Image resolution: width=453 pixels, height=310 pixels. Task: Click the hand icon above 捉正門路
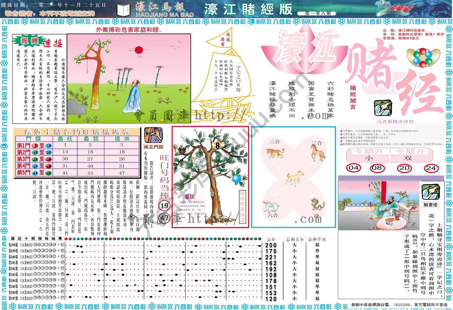[x=153, y=135]
